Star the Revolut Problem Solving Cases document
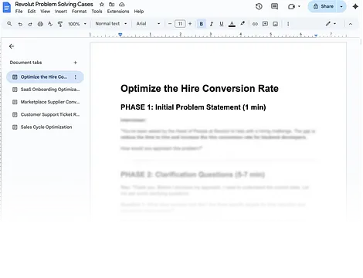 pos(102,5)
